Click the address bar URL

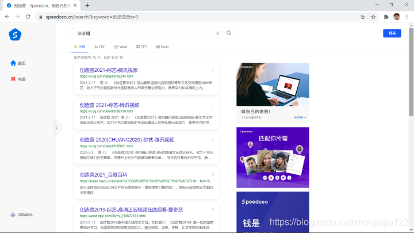click(92, 17)
